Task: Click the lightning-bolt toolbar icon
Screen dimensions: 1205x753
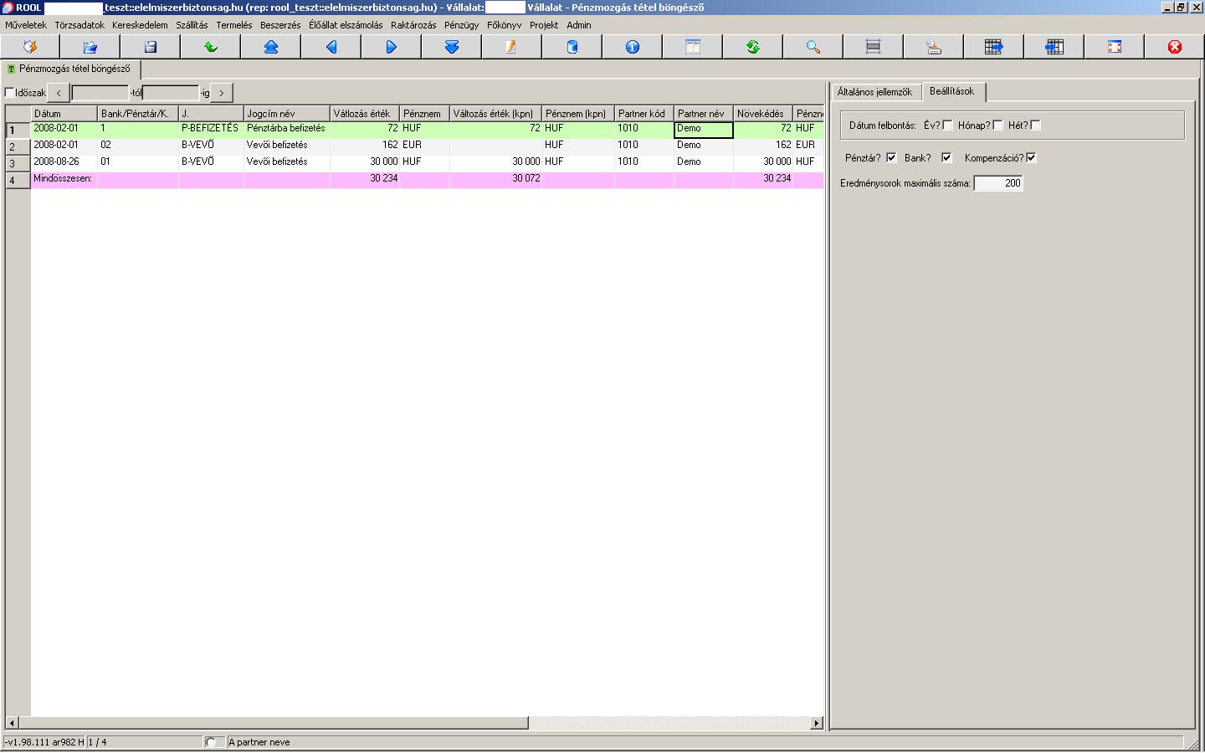Action: pyautogui.click(x=30, y=47)
